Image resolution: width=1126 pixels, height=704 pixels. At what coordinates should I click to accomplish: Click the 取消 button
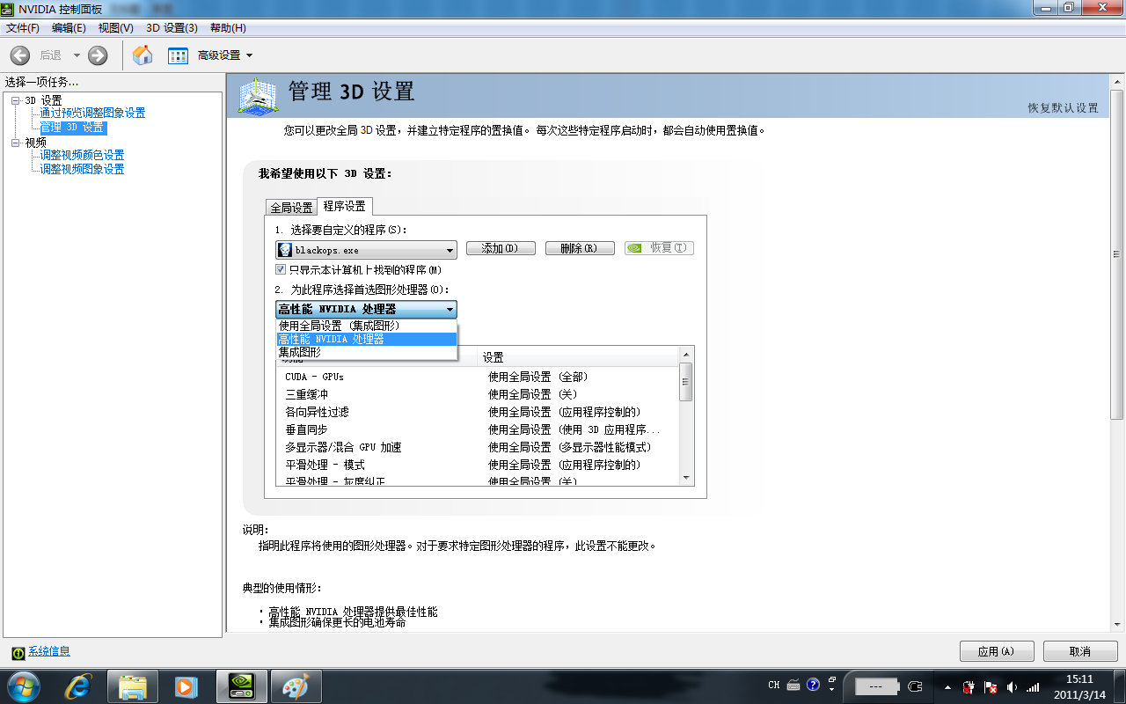point(1080,651)
